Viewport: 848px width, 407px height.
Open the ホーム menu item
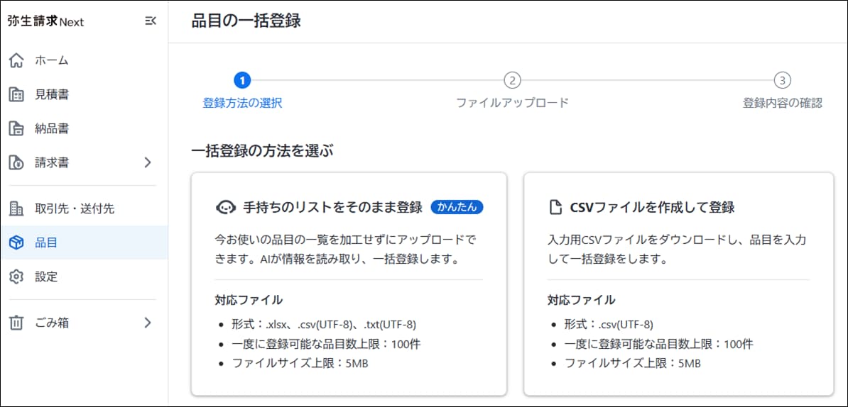click(52, 60)
